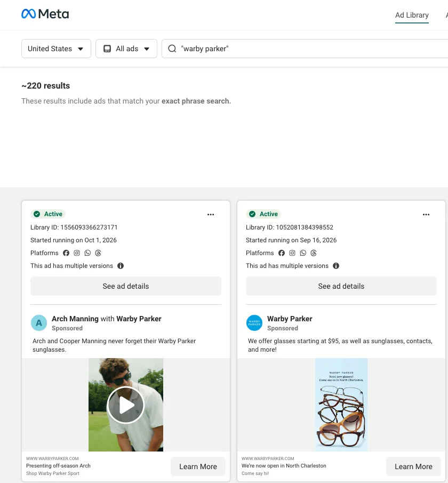Viewport: 448px width, 483px height.
Task: Click the WhatsApp platform icon on Oct 1 ad
Action: 87,253
